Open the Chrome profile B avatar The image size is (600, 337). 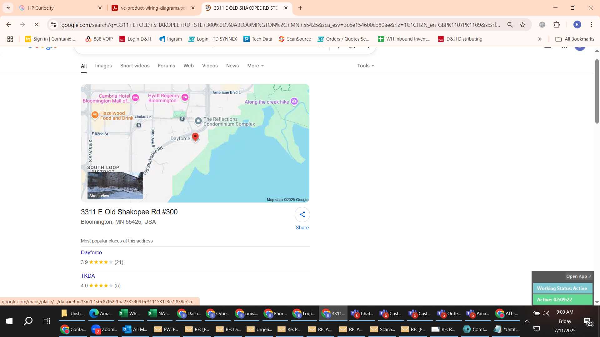click(x=577, y=25)
